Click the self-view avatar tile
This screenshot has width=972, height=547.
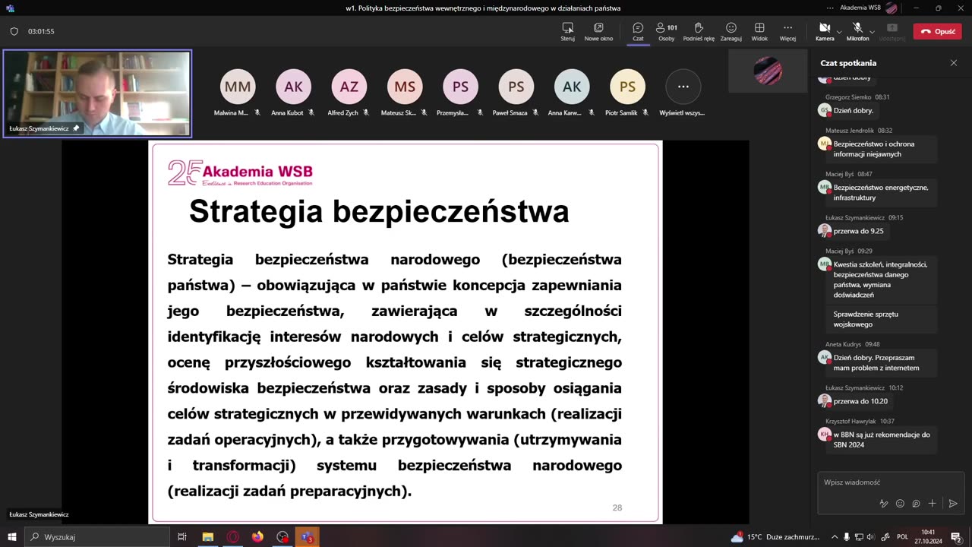(768, 71)
